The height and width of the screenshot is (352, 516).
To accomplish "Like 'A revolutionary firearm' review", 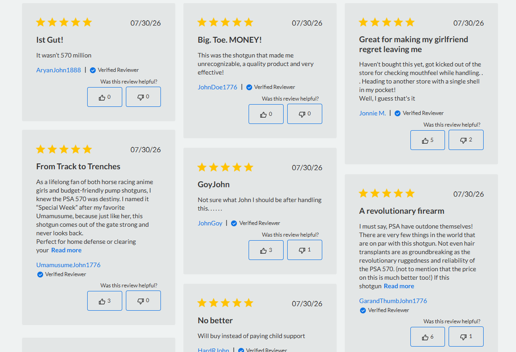I will [x=427, y=337].
